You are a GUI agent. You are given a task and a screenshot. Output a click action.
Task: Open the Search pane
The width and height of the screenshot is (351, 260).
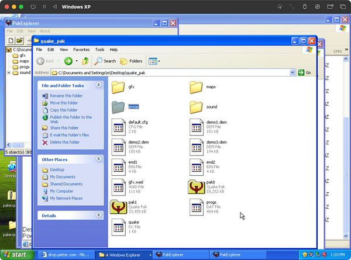click(105, 61)
